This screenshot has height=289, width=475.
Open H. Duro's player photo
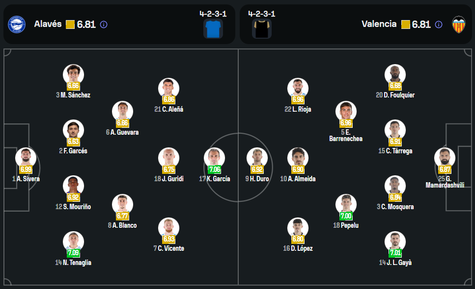(257, 157)
